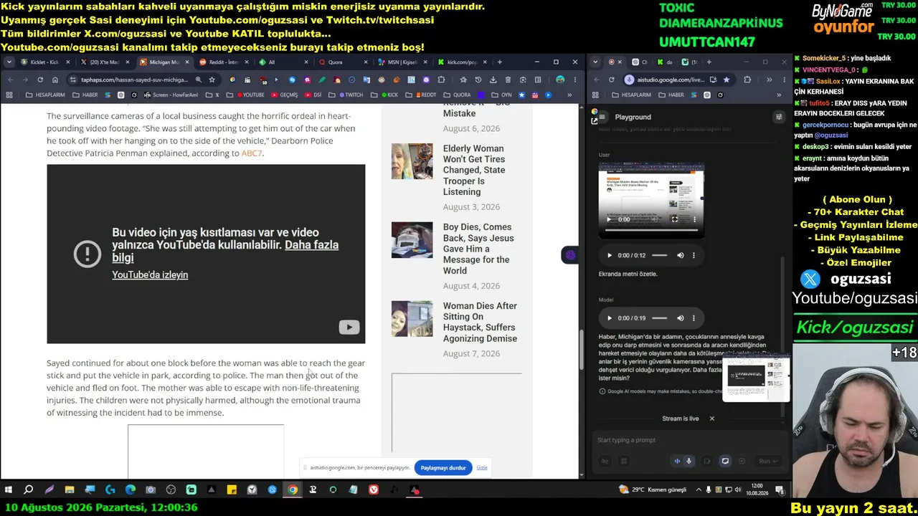Open Chrome from the taskbar

[293, 490]
